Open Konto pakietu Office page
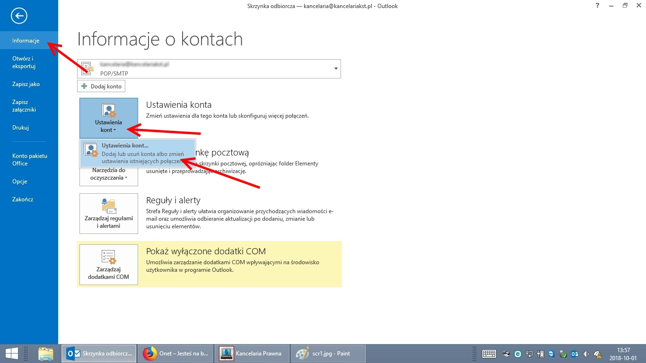 click(x=30, y=160)
